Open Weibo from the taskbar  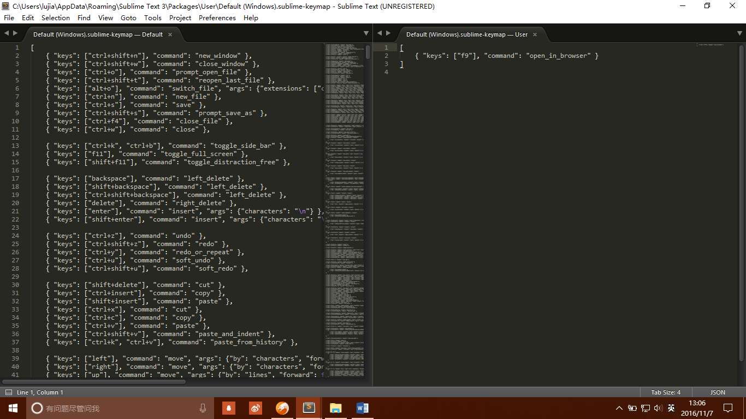(x=256, y=408)
